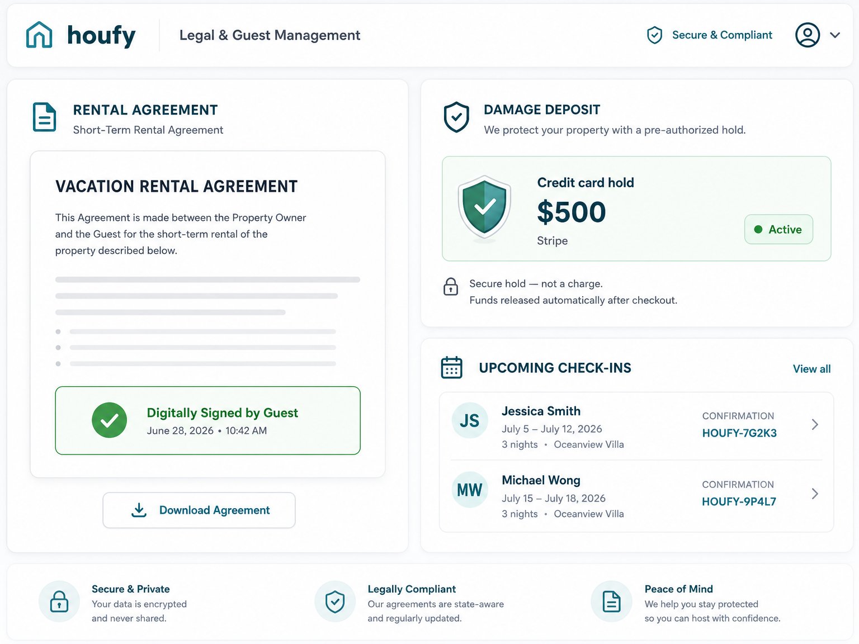Click the Active status badge
The image size is (859, 644).
click(x=778, y=229)
